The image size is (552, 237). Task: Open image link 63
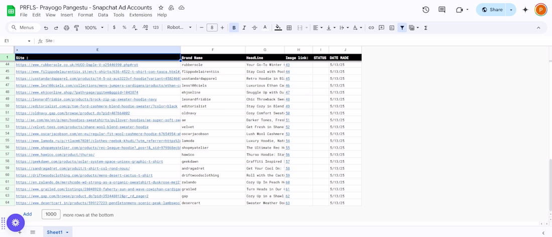click(288, 203)
